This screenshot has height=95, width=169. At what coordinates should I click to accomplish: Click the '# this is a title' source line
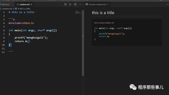21,12
